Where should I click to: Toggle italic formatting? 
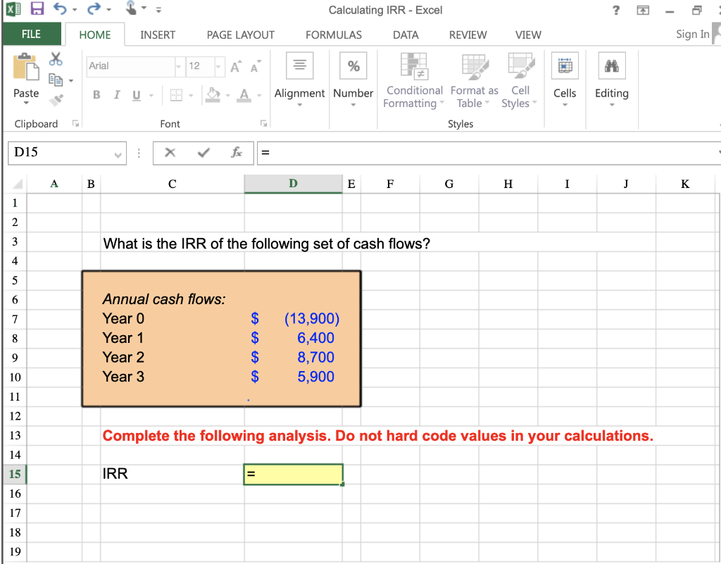point(116,94)
